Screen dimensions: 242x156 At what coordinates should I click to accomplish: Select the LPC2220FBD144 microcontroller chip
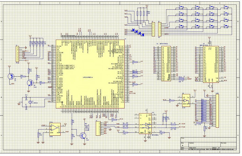(92, 74)
